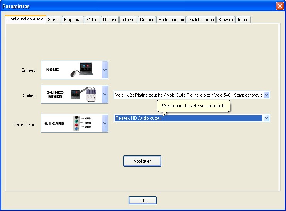The image size is (286, 211).
Task: Click the 3-LINES MIXER label
Action: [x=55, y=94]
